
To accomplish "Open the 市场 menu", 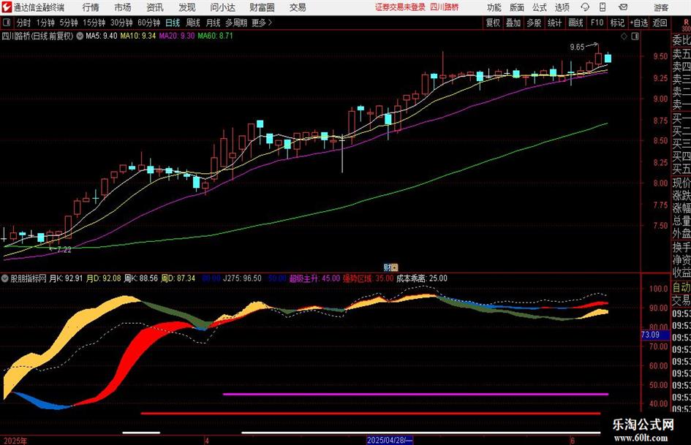I will coord(123,7).
